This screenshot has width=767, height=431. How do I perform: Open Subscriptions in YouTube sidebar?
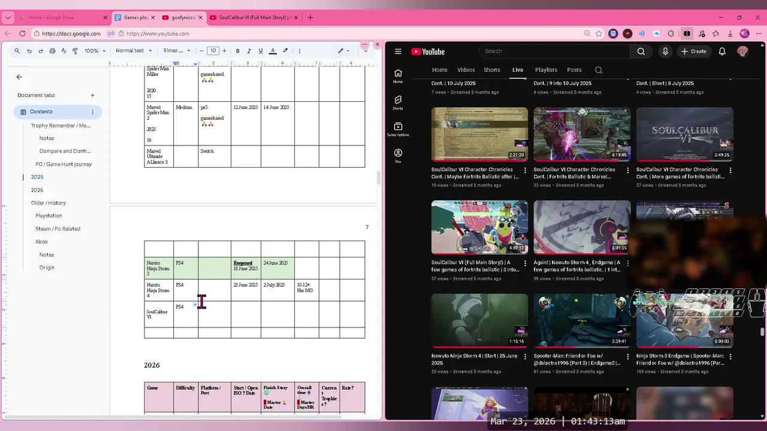(x=398, y=129)
